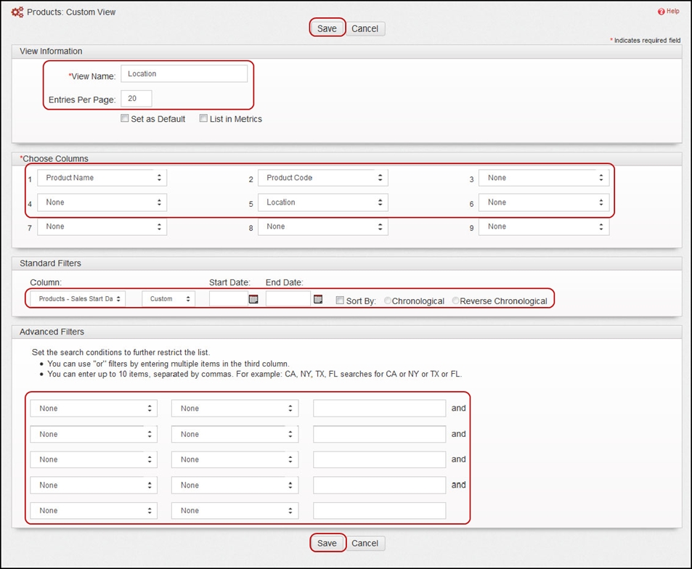Select the Chronological radio option
Image resolution: width=692 pixels, height=569 pixels.
pos(388,300)
